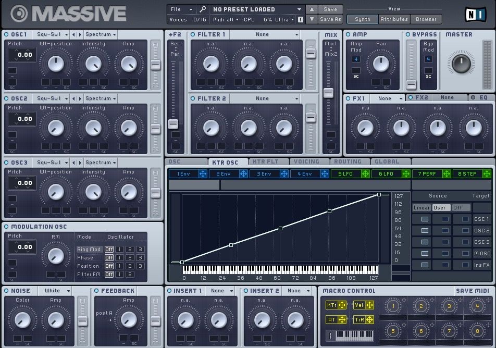Screen dimensions: 496x348
Task: Toggle the OSC2 power button
Action: 6,98
